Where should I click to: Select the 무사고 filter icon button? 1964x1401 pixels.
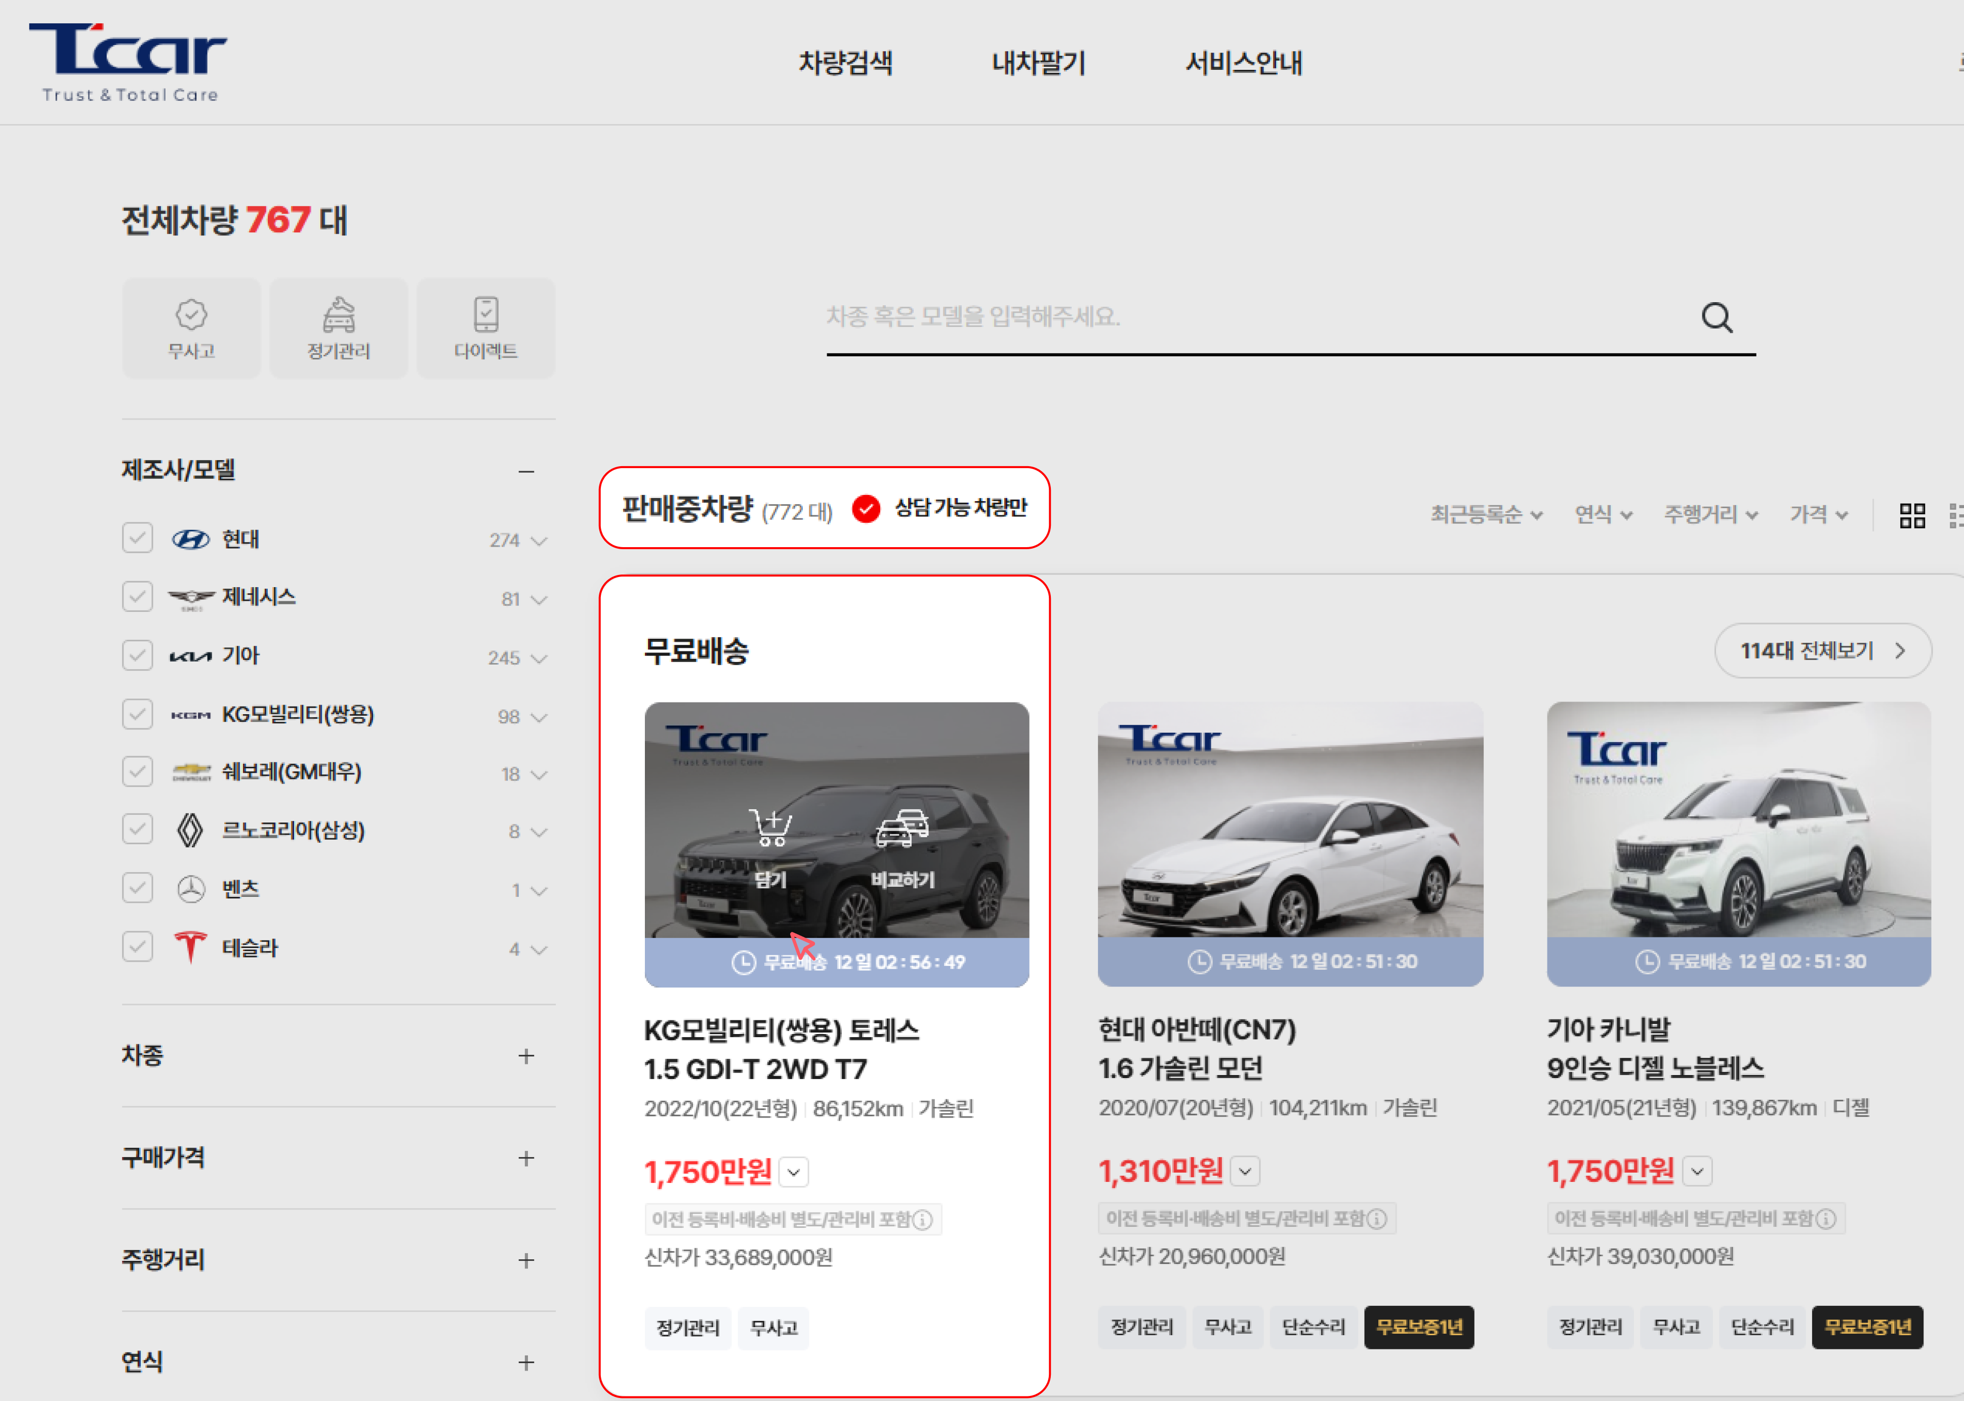tap(191, 328)
